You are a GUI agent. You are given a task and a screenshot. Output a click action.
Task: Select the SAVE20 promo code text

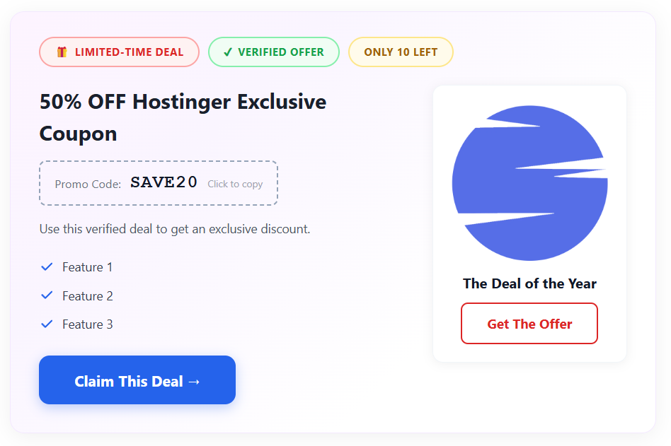click(x=164, y=182)
